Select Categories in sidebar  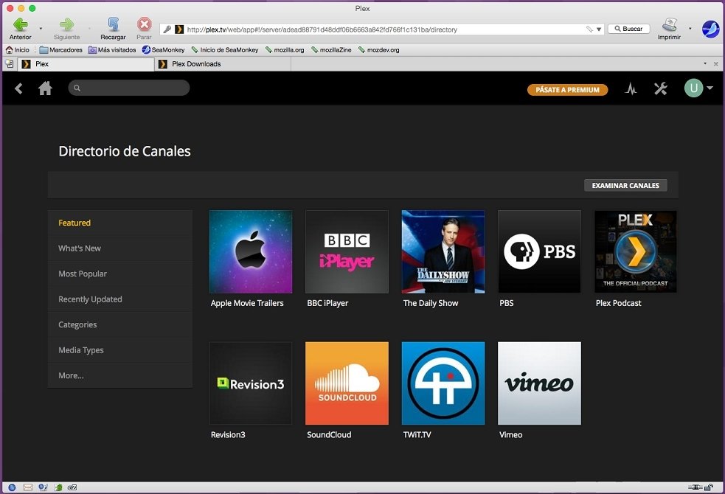click(x=119, y=324)
